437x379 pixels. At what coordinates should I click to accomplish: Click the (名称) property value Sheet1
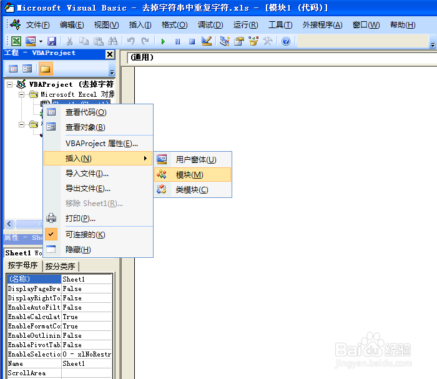click(x=86, y=279)
